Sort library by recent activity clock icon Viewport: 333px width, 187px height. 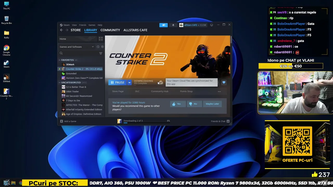(98, 47)
